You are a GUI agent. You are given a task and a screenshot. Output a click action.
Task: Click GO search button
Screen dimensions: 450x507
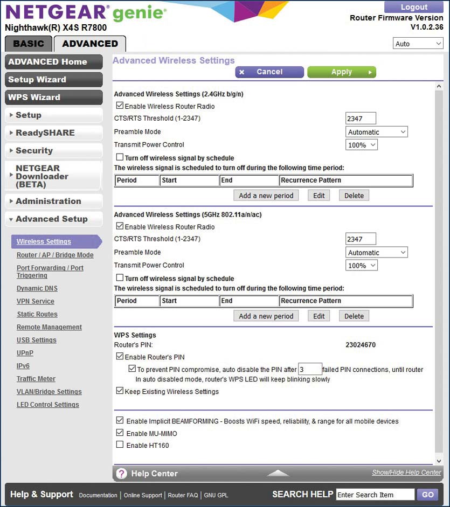[x=428, y=495]
